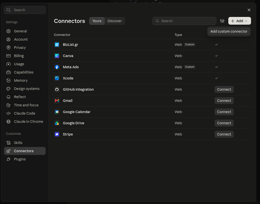
Task: Open Privacy settings
Action: (25, 48)
